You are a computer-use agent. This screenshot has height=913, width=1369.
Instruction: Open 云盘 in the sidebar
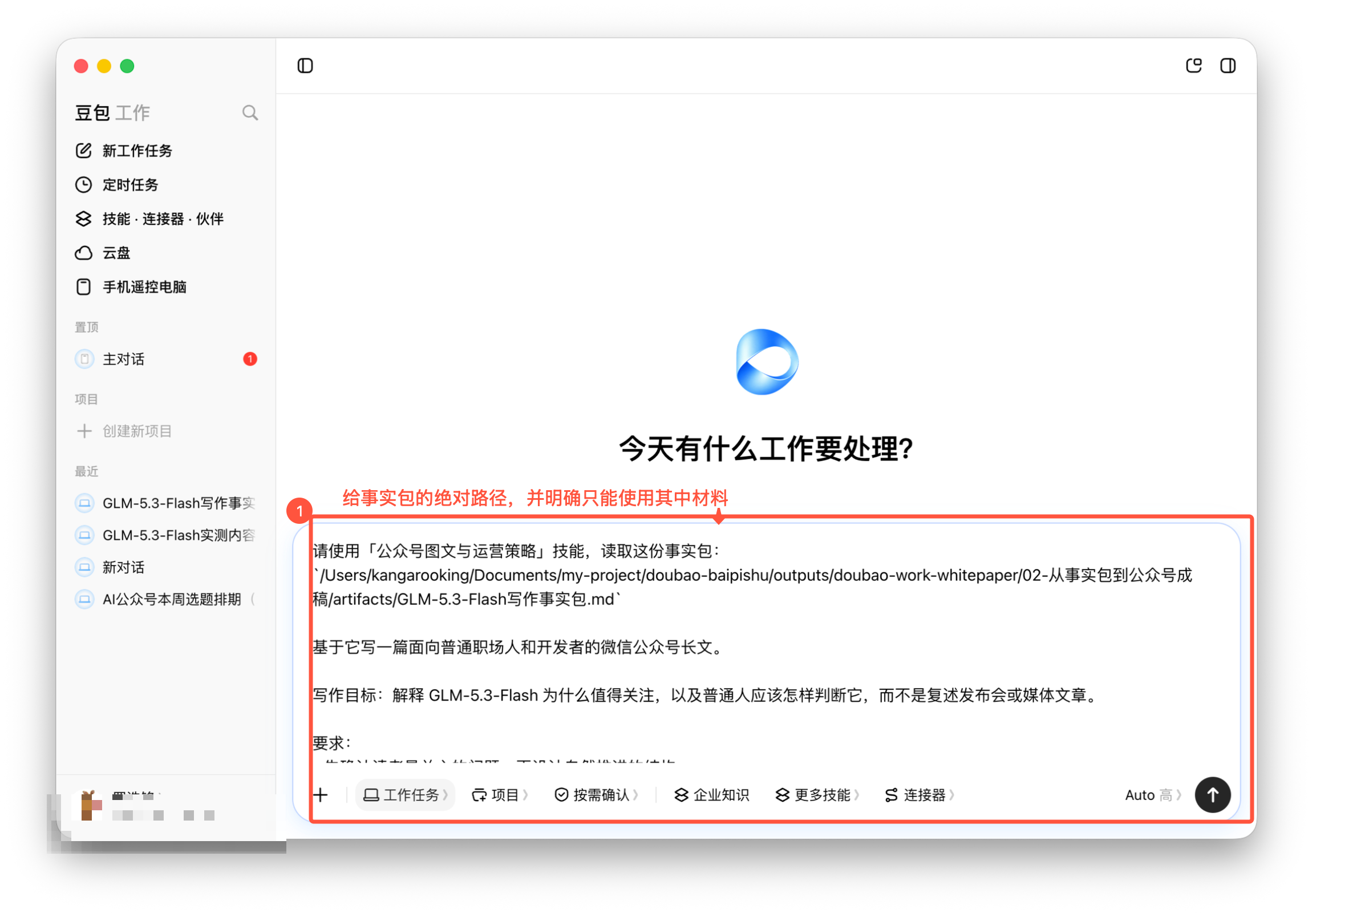click(166, 253)
